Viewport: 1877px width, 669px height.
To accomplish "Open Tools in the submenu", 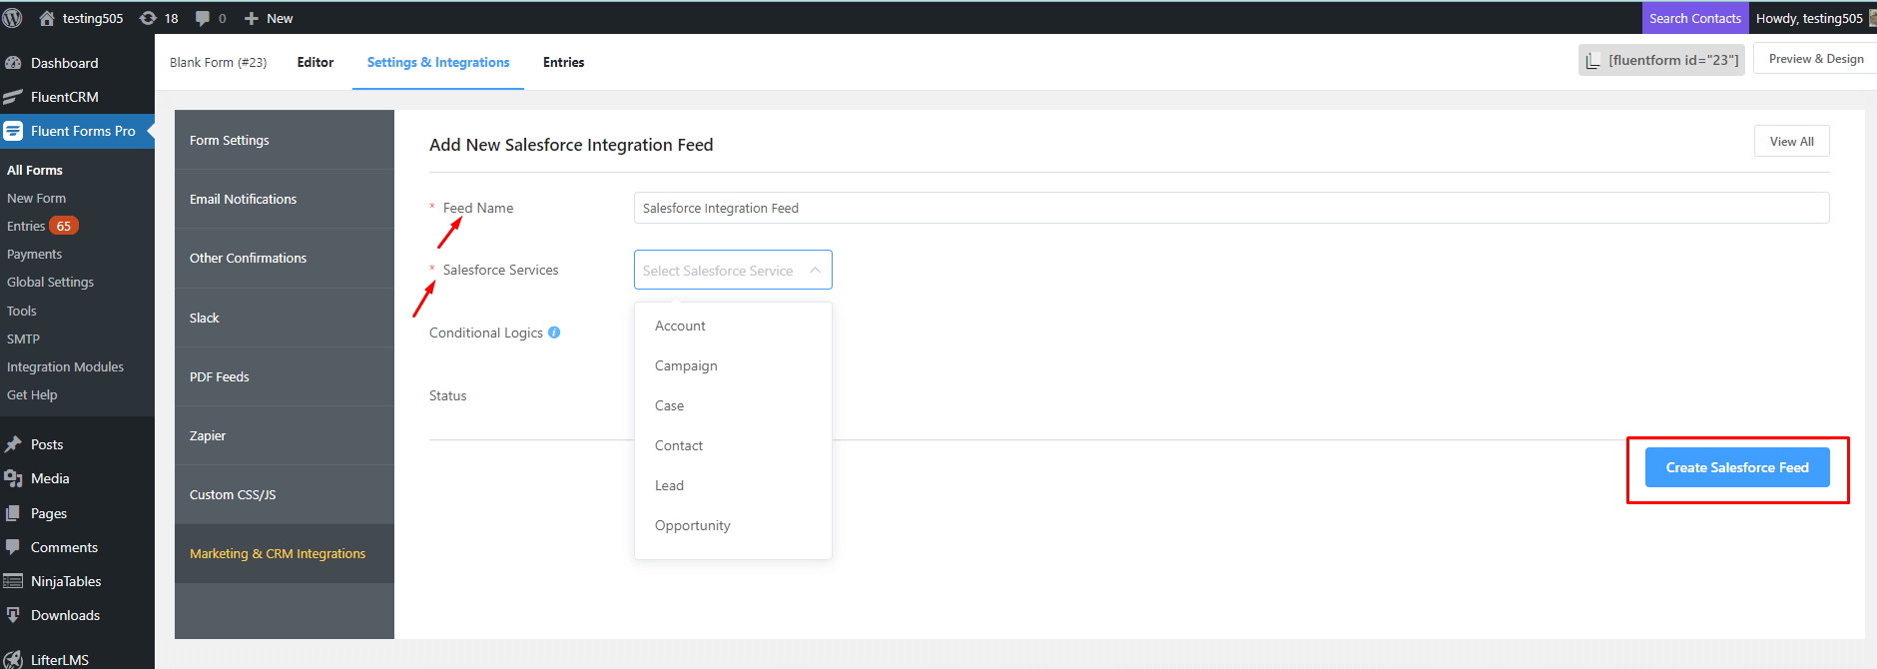I will click(22, 311).
